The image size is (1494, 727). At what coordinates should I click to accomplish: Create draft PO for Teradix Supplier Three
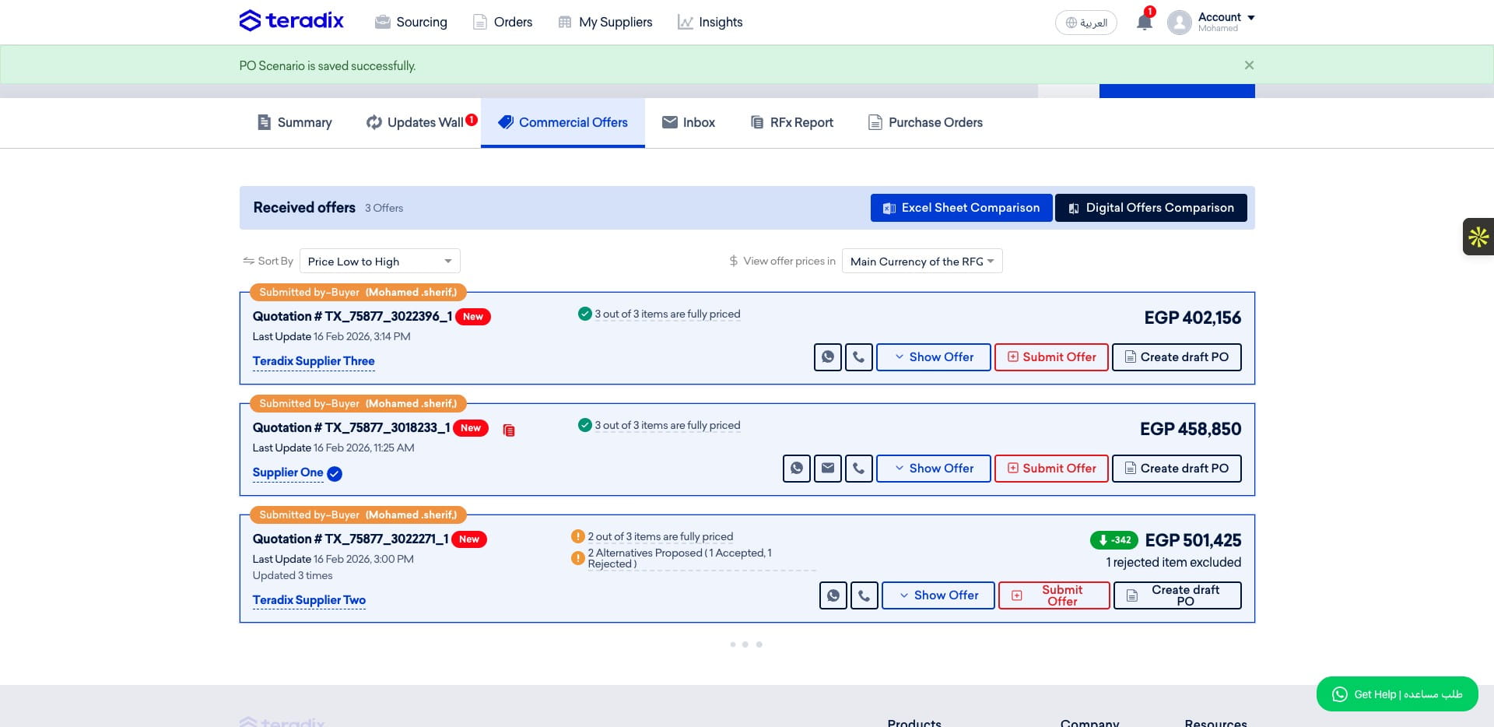tap(1177, 357)
